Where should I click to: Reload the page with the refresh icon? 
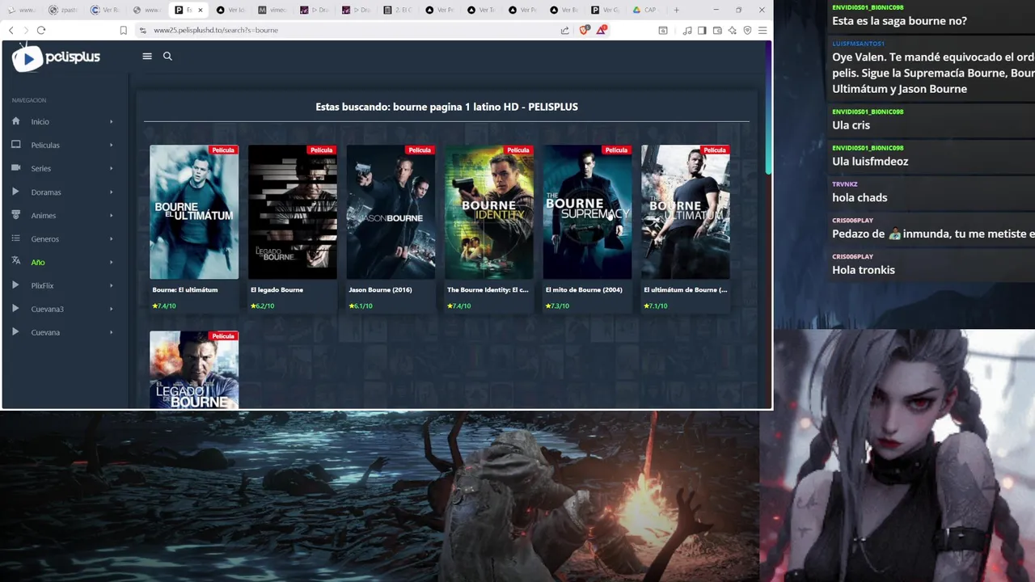click(41, 30)
